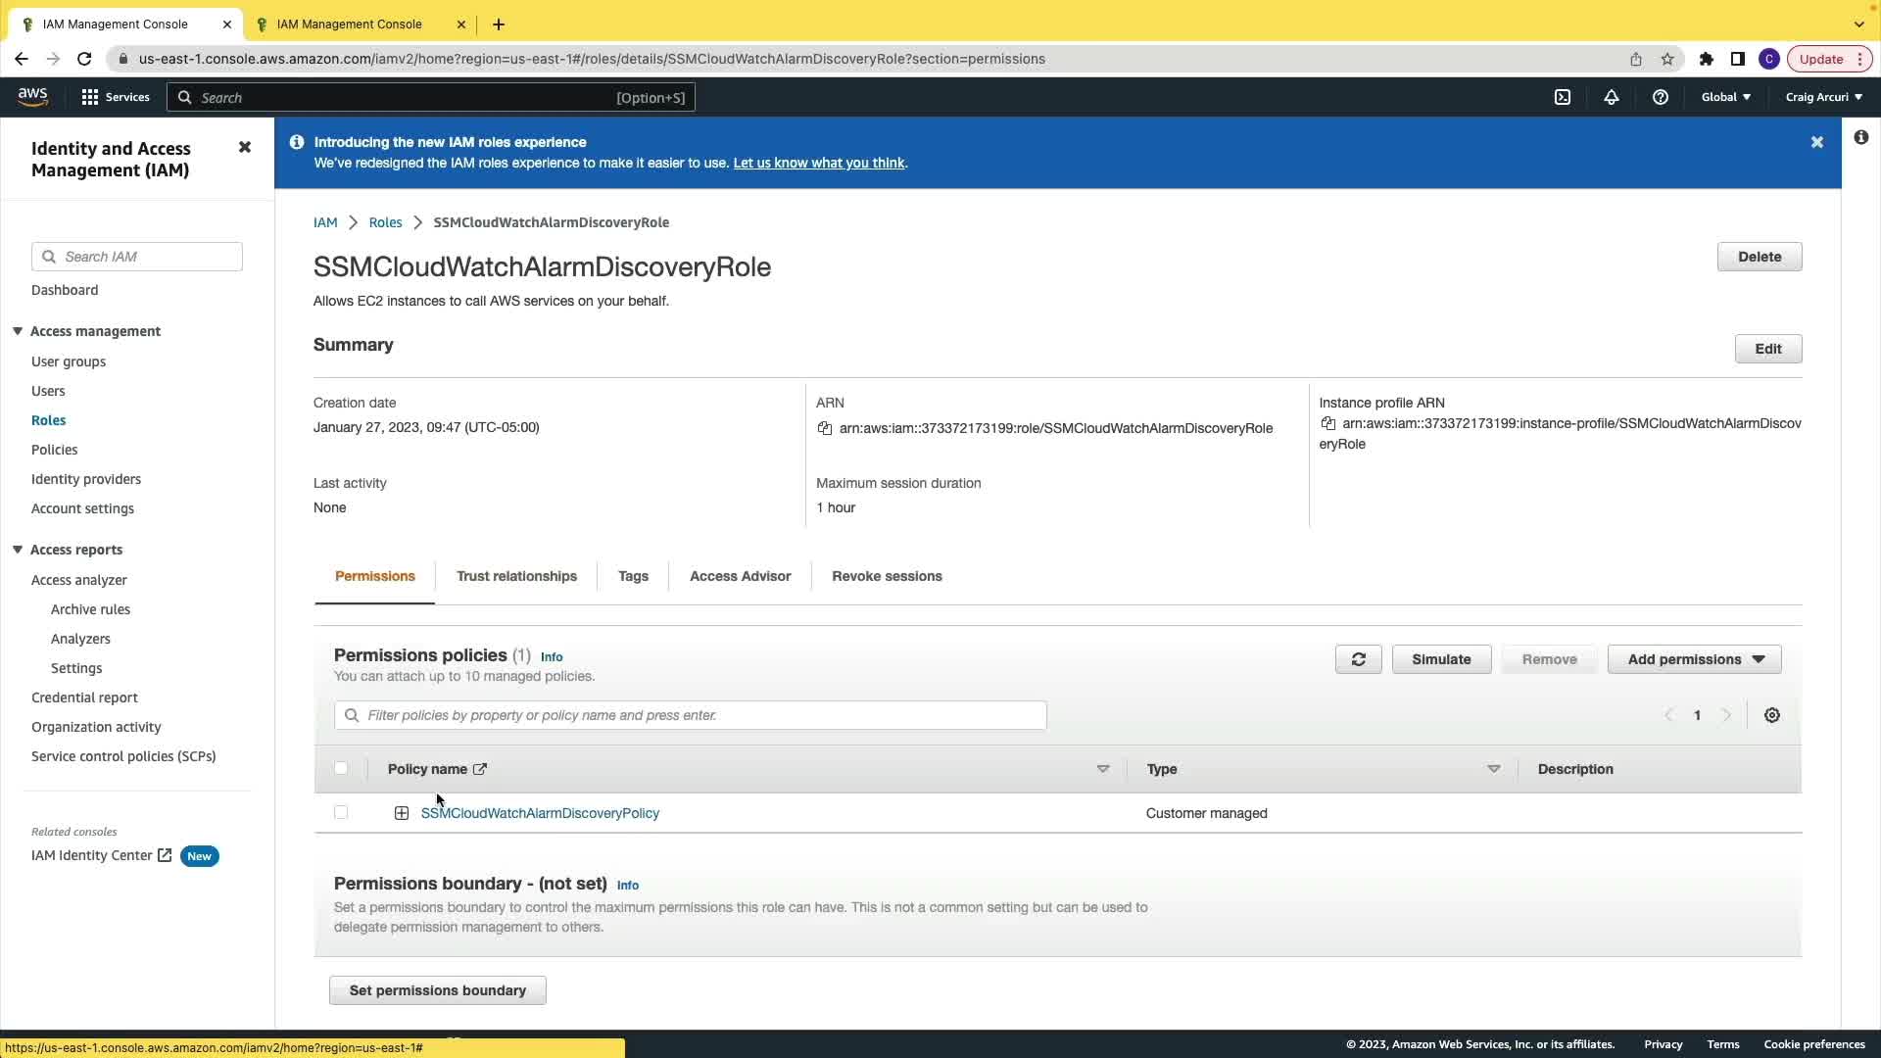Viewport: 1881px width, 1058px height.
Task: Open the AWS support help icon
Action: coord(1660,97)
